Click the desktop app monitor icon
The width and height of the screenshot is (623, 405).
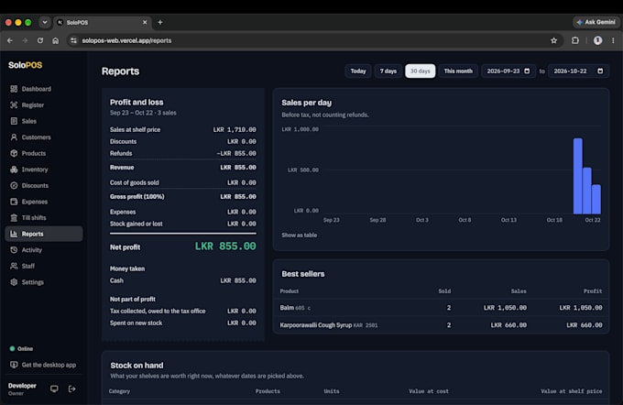click(14, 365)
